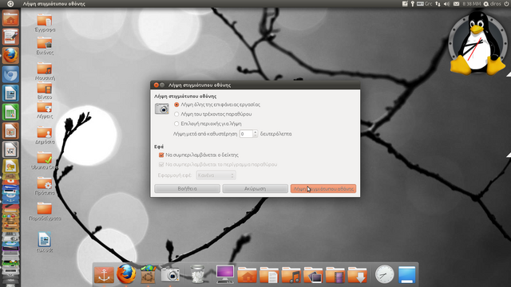Open LibreOffice Math from the launcher
The image size is (511, 287).
click(10, 150)
